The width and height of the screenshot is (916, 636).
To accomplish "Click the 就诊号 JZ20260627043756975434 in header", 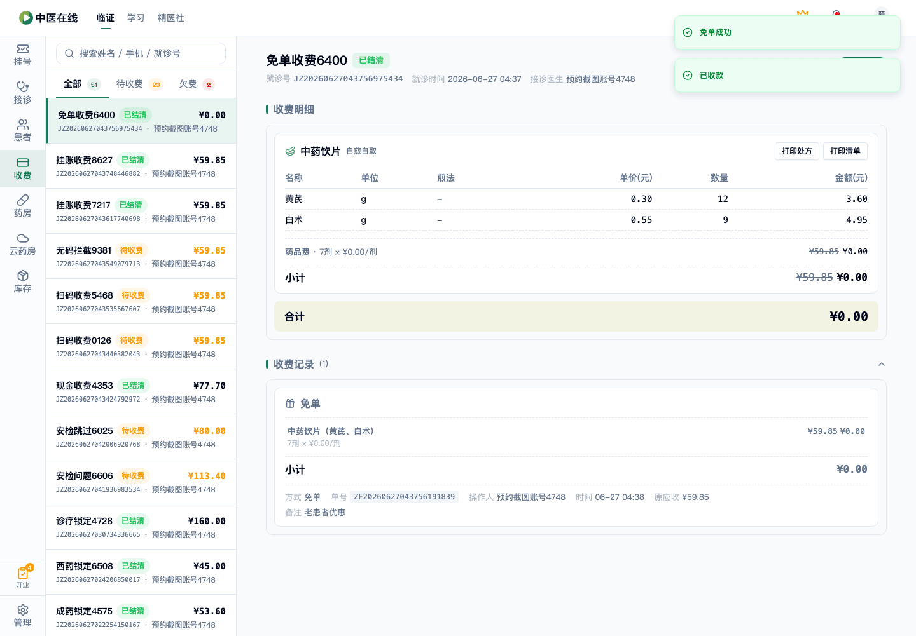I will click(x=348, y=79).
